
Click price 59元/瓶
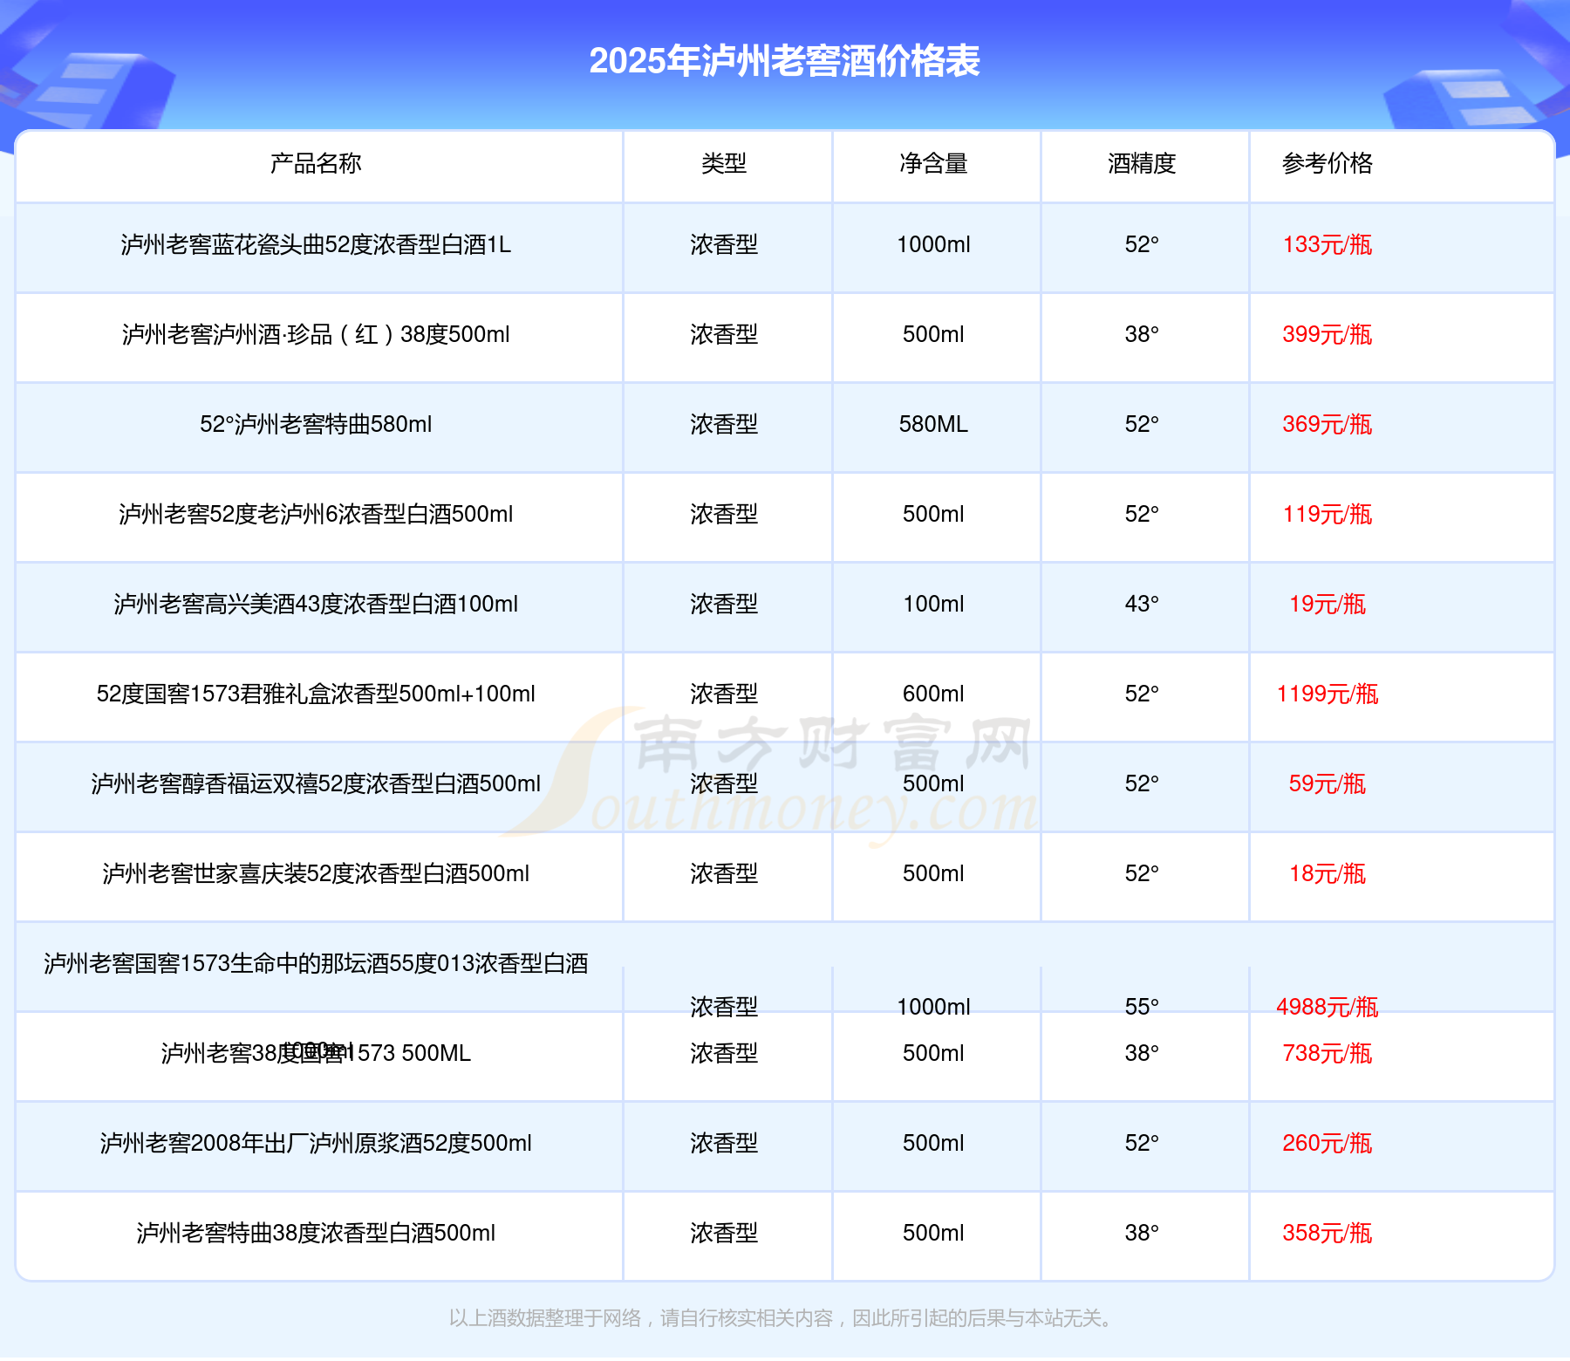1328,783
